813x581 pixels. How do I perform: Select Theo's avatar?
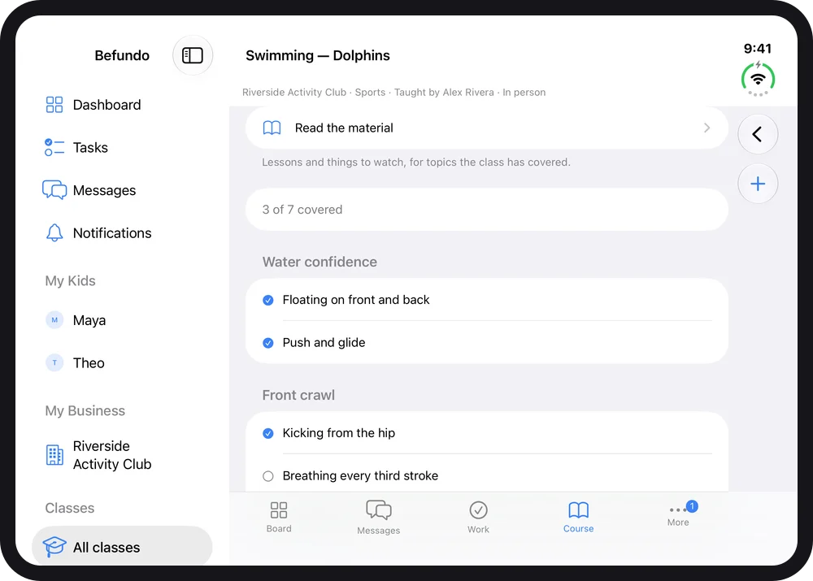pyautogui.click(x=54, y=362)
